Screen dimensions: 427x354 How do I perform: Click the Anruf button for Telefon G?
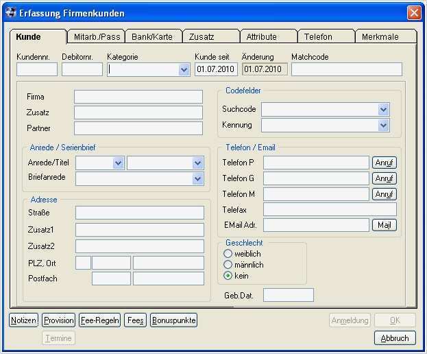pyautogui.click(x=385, y=178)
